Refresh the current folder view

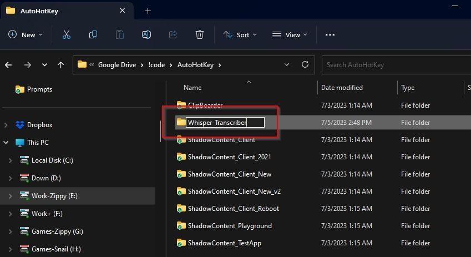tap(305, 64)
